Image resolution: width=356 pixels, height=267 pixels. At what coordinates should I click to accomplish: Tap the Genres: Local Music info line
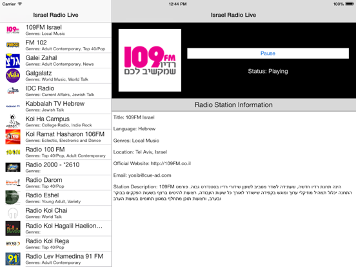(x=136, y=141)
